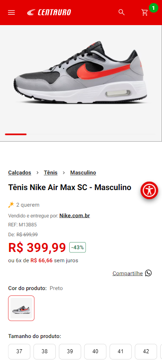This screenshot has height=364, width=162.
Task: Choose size 41 option
Action: point(120,351)
